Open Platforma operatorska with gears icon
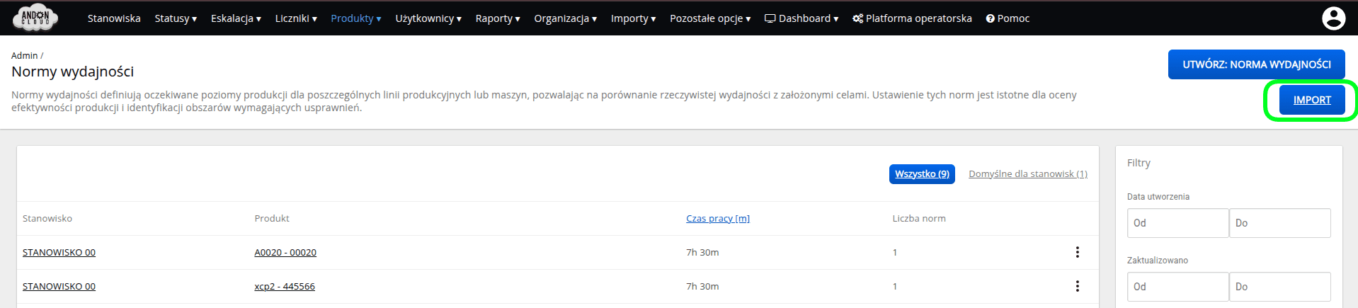This screenshot has height=308, width=1358. pyautogui.click(x=912, y=18)
